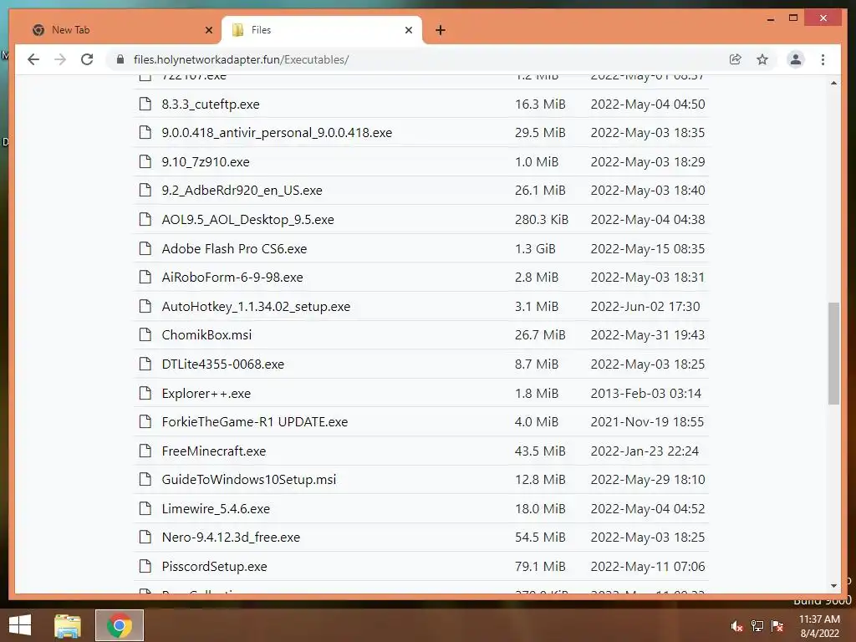Download DTLite4355-0068.exe
856x642 pixels.
pyautogui.click(x=222, y=364)
